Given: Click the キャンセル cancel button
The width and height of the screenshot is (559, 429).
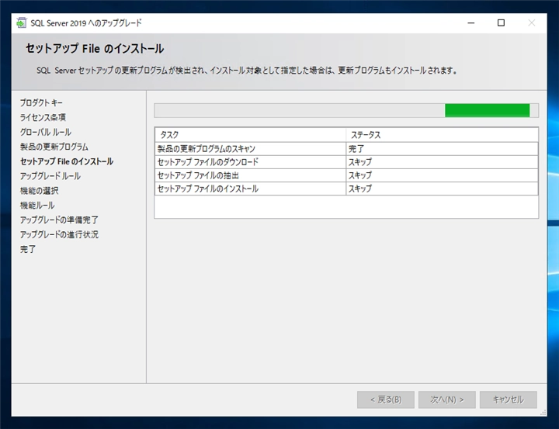Looking at the screenshot, I should [x=509, y=400].
